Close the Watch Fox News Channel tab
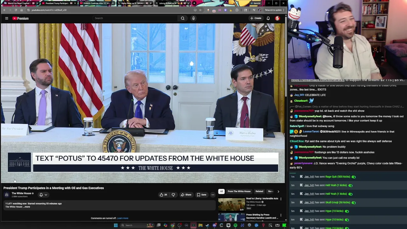The image size is (407, 229). pos(37,3)
